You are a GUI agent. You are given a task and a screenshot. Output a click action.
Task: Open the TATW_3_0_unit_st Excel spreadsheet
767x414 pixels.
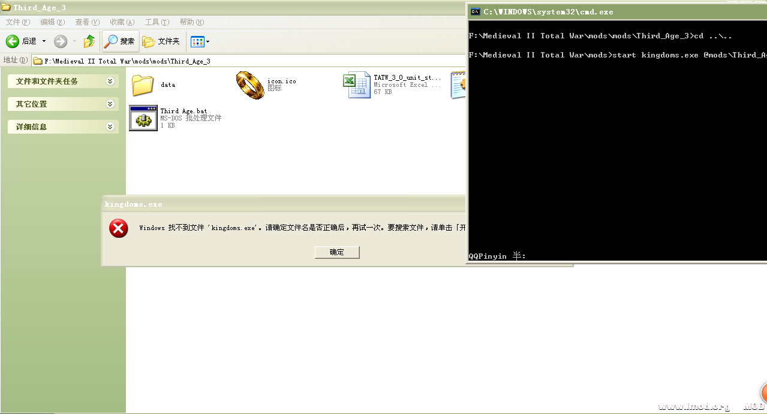coord(356,84)
